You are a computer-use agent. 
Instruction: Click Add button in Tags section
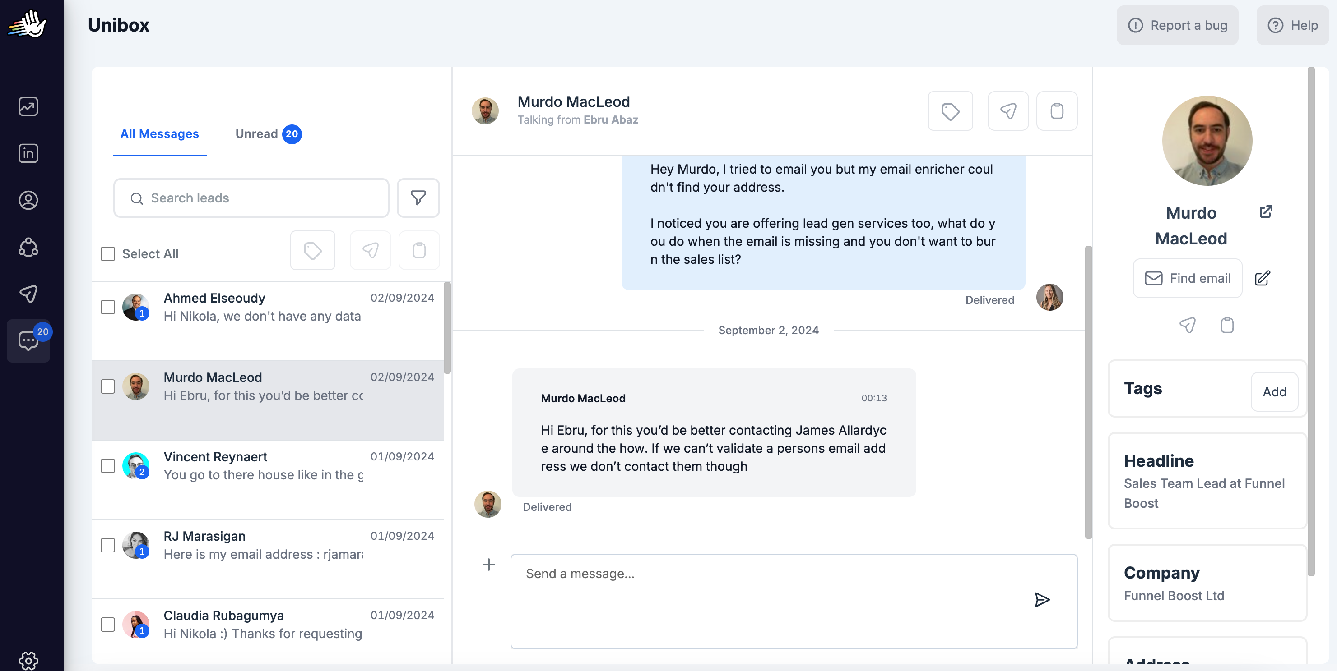(x=1274, y=391)
